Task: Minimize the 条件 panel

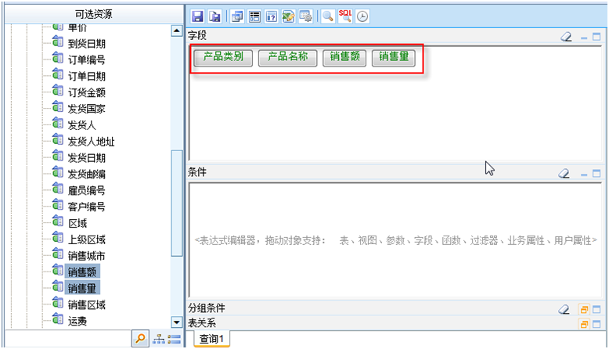Action: tap(584, 174)
